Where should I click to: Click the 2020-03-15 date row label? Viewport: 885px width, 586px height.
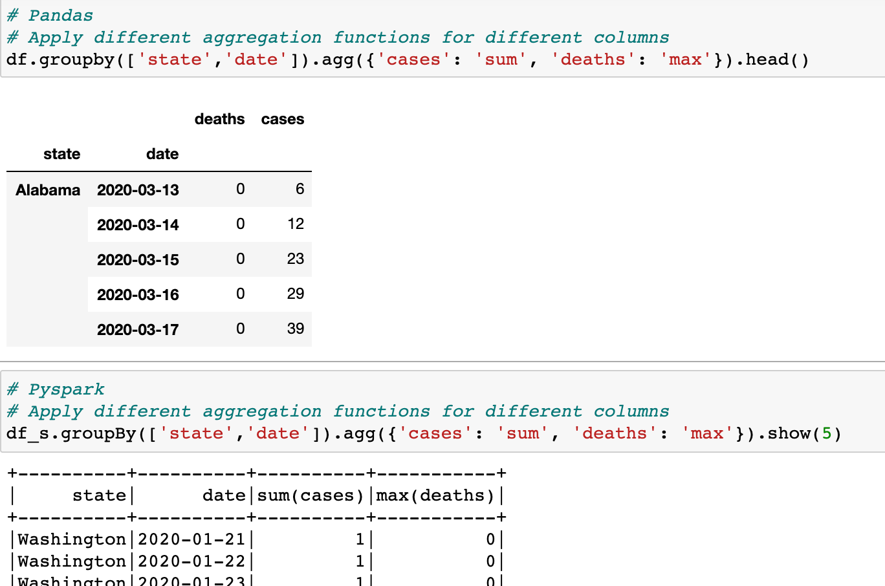(138, 259)
